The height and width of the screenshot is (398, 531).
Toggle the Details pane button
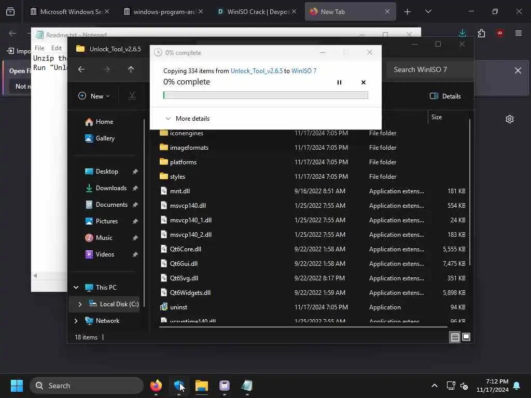445,96
